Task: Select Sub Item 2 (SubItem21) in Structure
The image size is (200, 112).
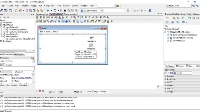Action: (18, 32)
